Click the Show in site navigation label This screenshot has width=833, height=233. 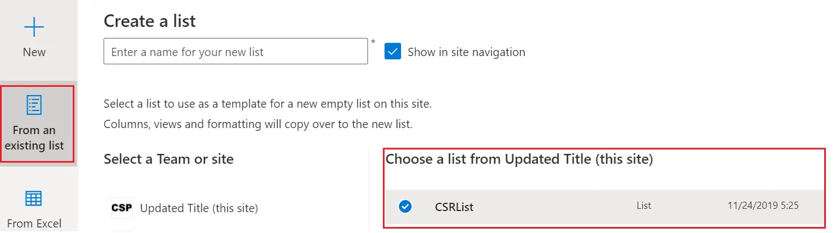coord(466,52)
